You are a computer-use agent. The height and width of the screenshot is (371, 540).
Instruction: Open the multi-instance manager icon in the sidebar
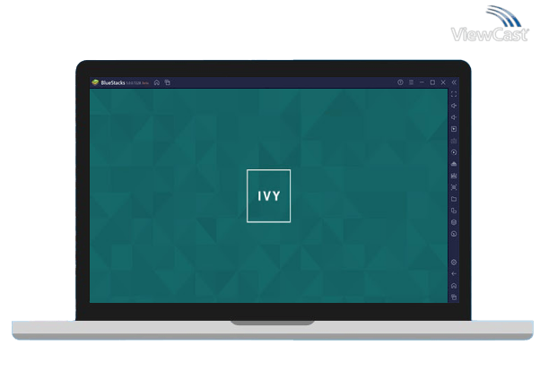click(454, 211)
